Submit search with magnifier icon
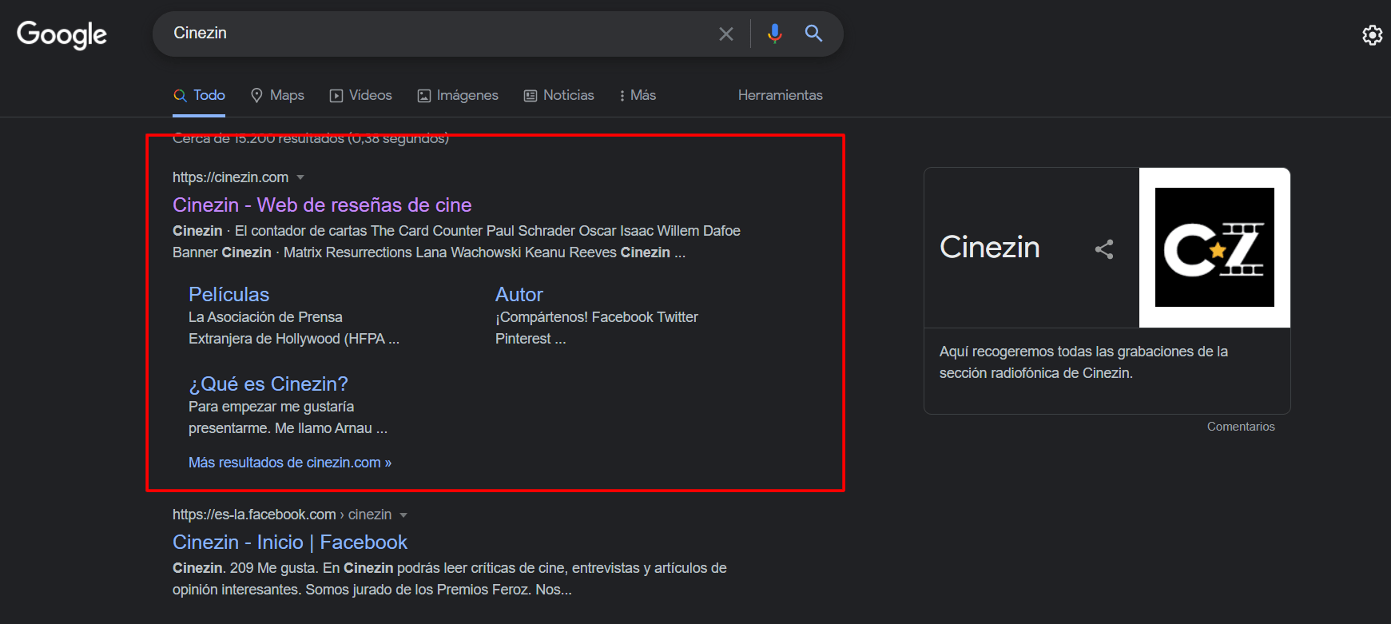Viewport: 1391px width, 624px height. point(813,34)
